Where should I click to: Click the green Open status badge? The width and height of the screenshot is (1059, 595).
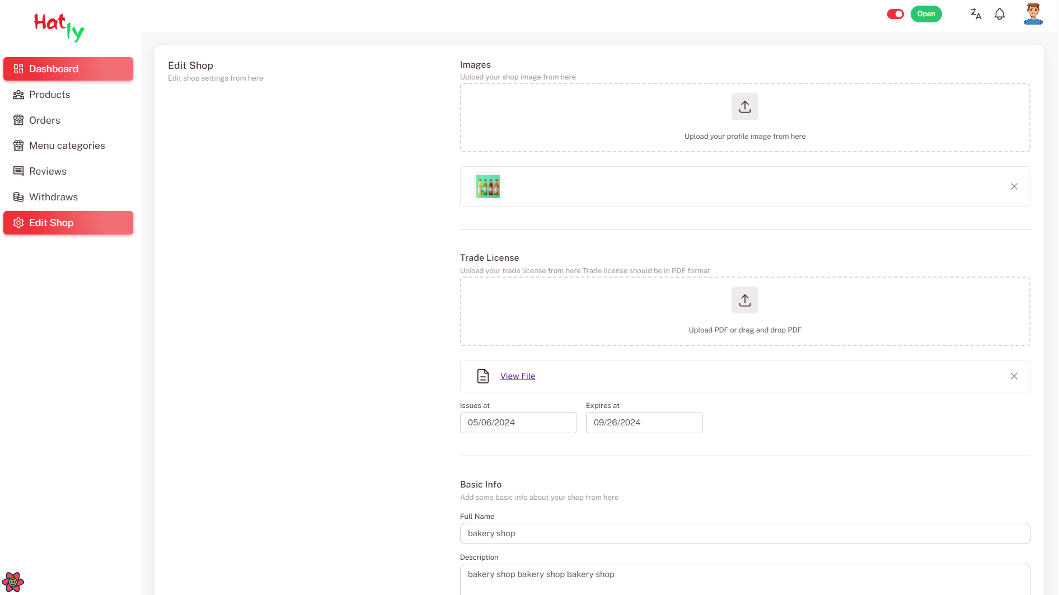(x=926, y=14)
